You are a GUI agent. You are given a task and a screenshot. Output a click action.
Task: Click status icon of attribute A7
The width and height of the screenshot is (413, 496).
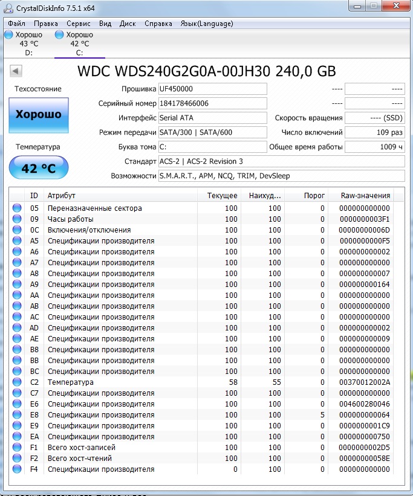pos(17,262)
